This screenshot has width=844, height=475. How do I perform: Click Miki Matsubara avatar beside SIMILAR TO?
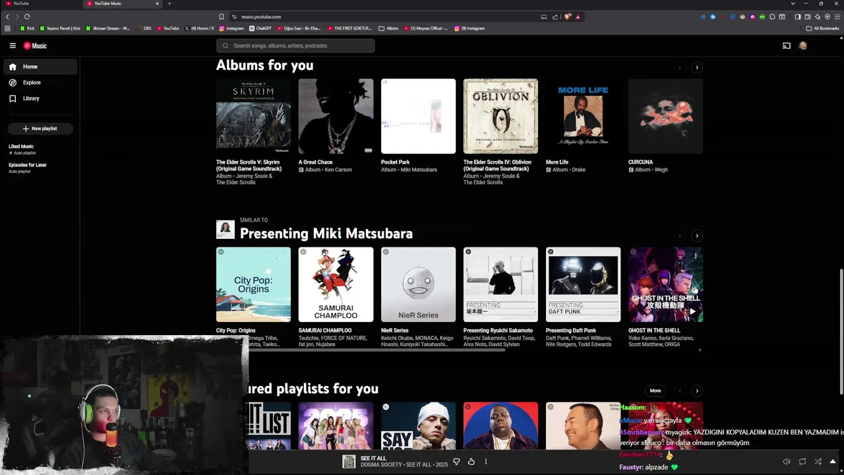point(226,230)
